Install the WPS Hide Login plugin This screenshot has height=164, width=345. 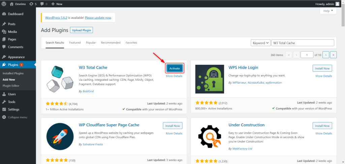(x=322, y=68)
